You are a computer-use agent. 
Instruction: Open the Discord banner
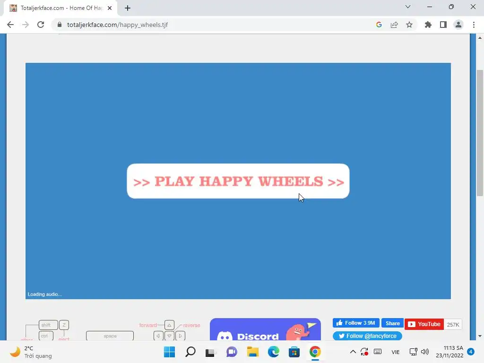(266, 329)
